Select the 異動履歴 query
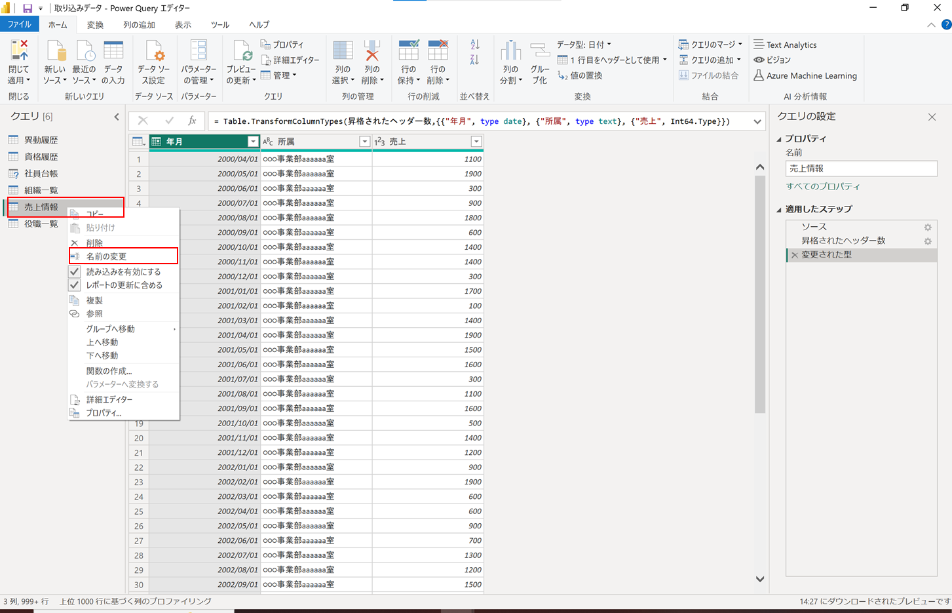Viewport: 952px width, 613px height. [x=41, y=140]
